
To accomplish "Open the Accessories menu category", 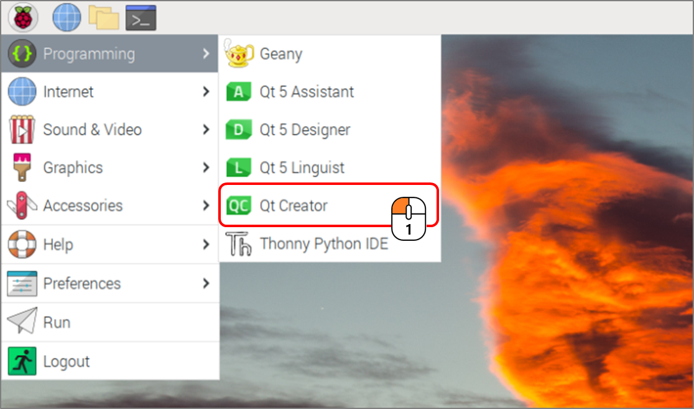I will point(110,205).
